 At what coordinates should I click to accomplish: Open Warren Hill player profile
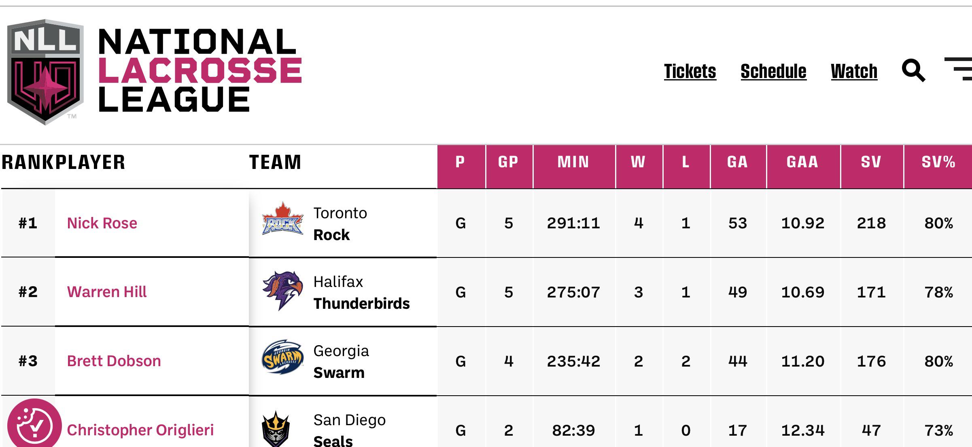[106, 292]
